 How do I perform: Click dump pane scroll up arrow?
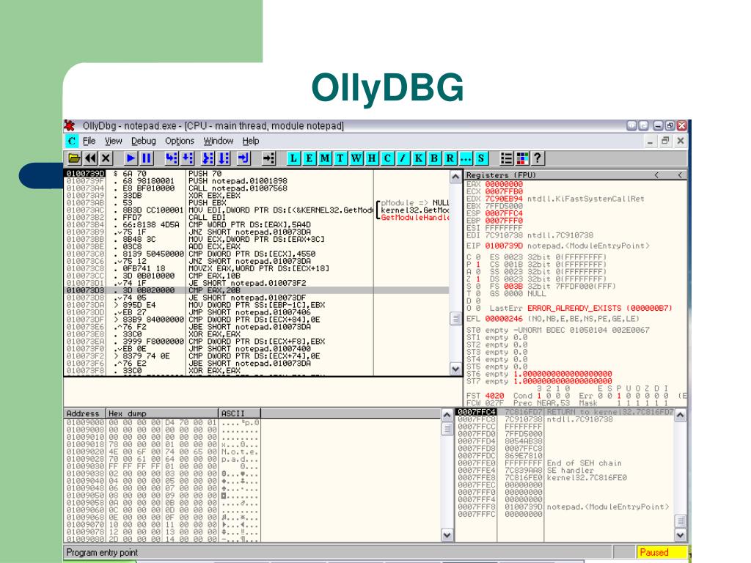(x=447, y=415)
